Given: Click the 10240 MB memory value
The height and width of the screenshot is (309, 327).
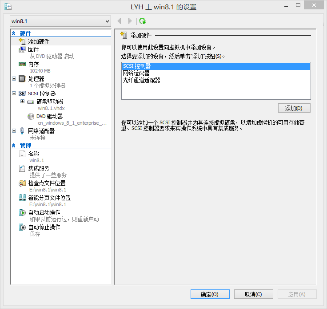Looking at the screenshot, I should (40, 71).
